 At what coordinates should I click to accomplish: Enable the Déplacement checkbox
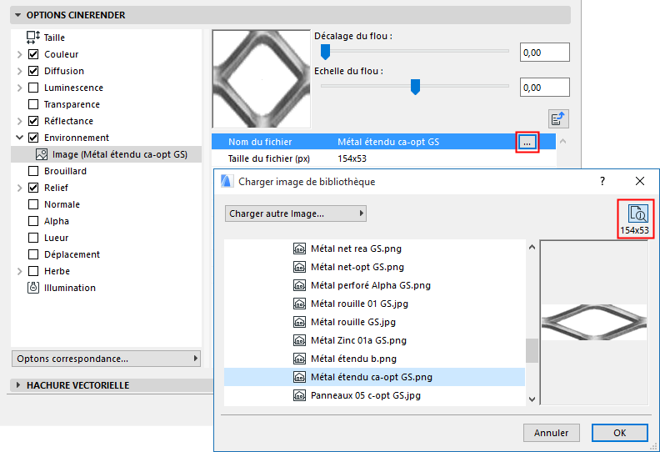tap(33, 254)
